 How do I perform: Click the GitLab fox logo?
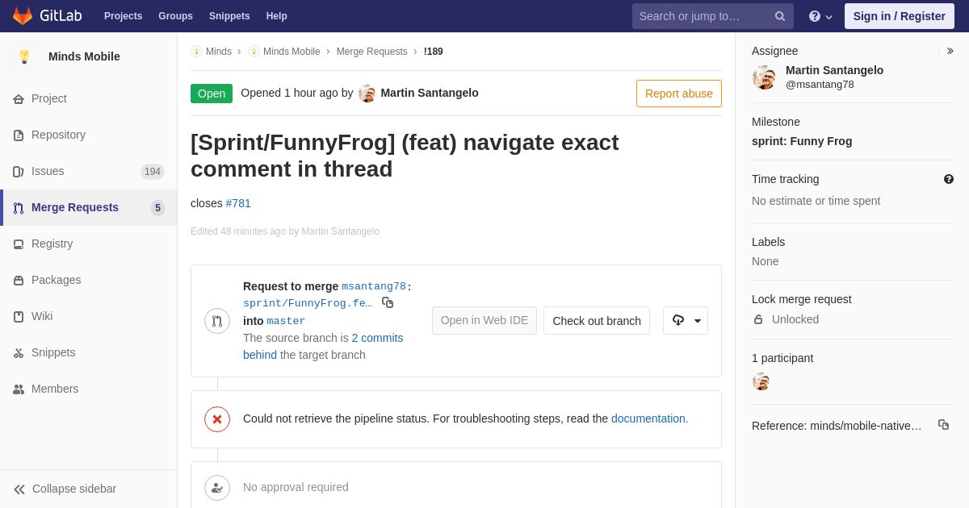(x=23, y=16)
